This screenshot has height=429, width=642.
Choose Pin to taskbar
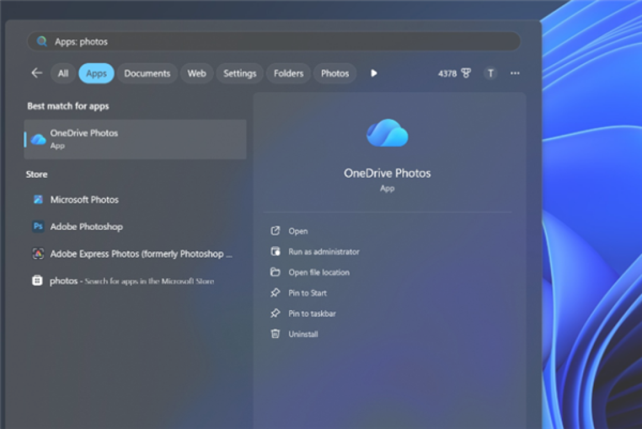pos(312,314)
